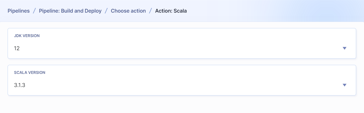
Task: Focus the Scala version select box
Action: (182, 80)
